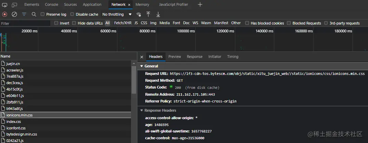
Task: Open the Response detail tab
Action: [x=195, y=57]
